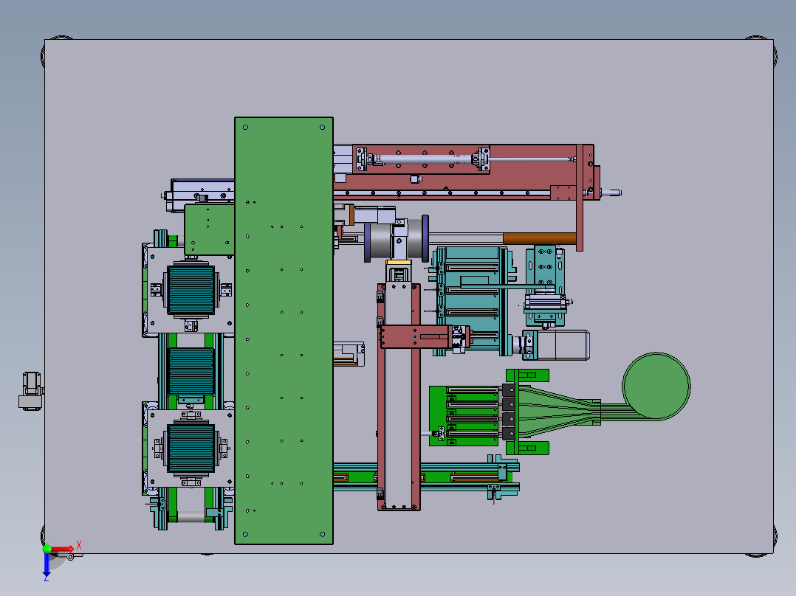Click the yellow block atop the vertical slide
Screen dimensions: 796x596
pyautogui.click(x=399, y=263)
